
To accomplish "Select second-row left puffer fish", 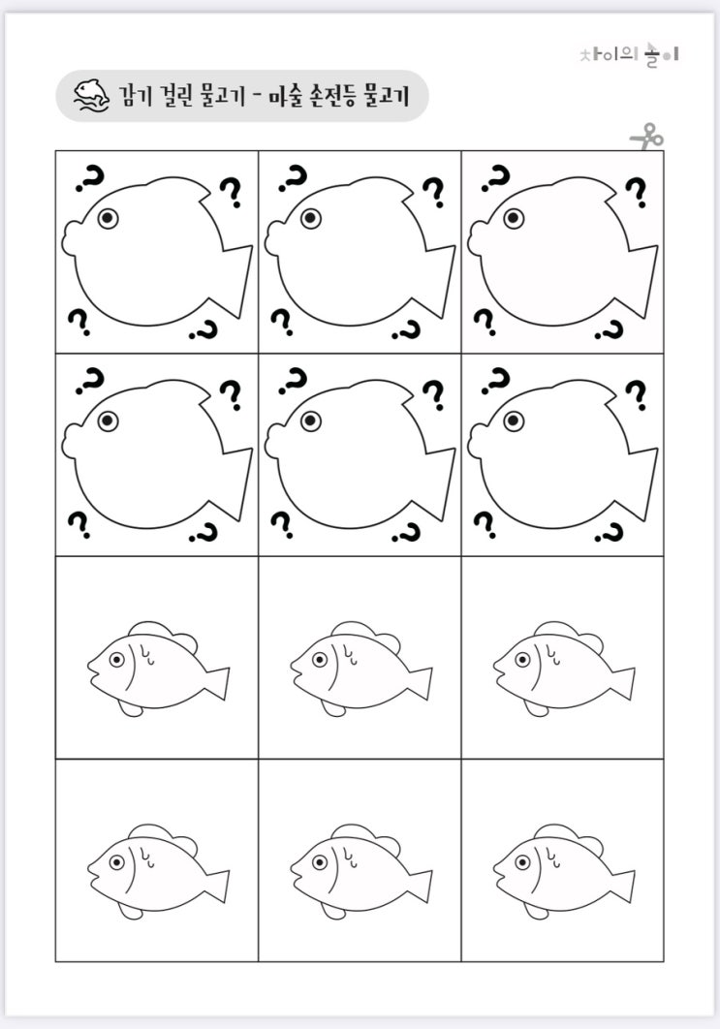I will pyautogui.click(x=158, y=453).
